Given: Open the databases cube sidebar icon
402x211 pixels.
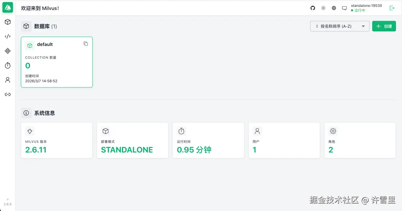Looking at the screenshot, I should coord(8,22).
